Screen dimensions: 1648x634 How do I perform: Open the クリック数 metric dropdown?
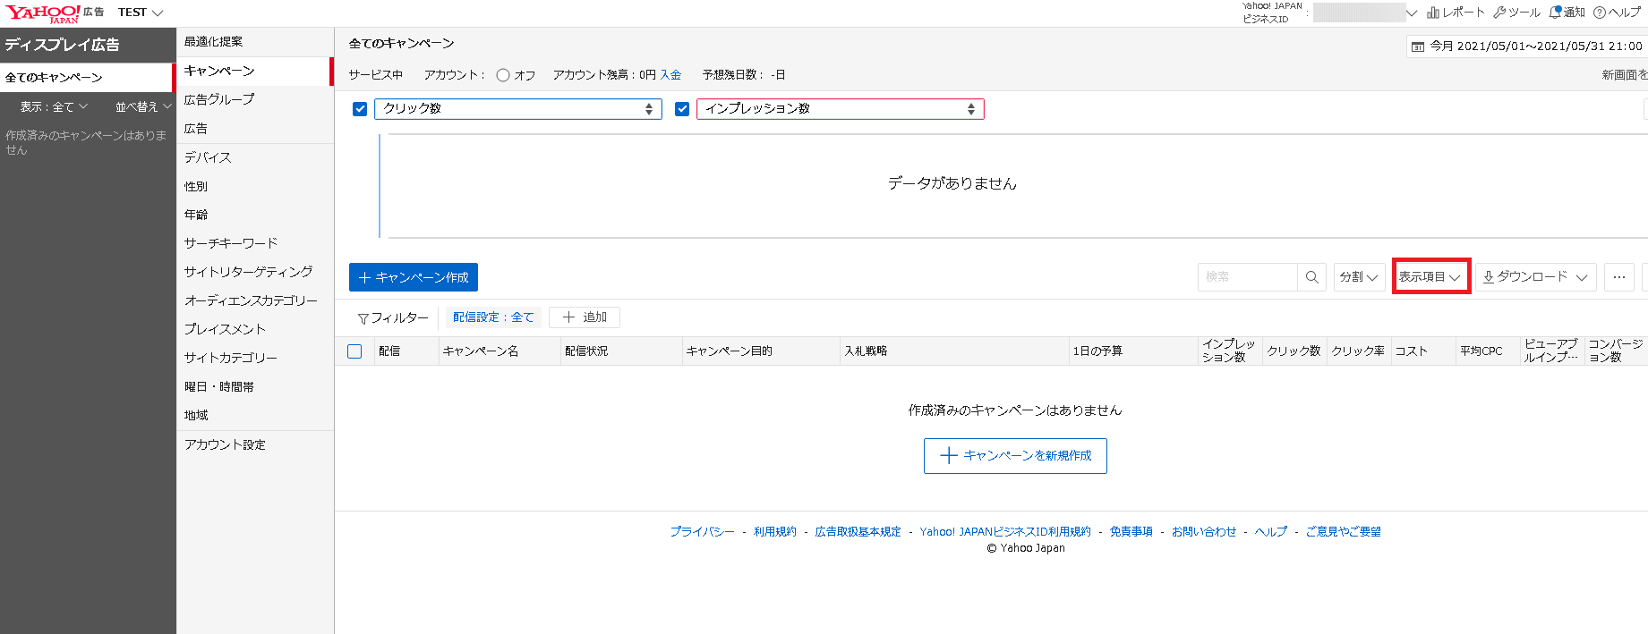pyautogui.click(x=518, y=109)
